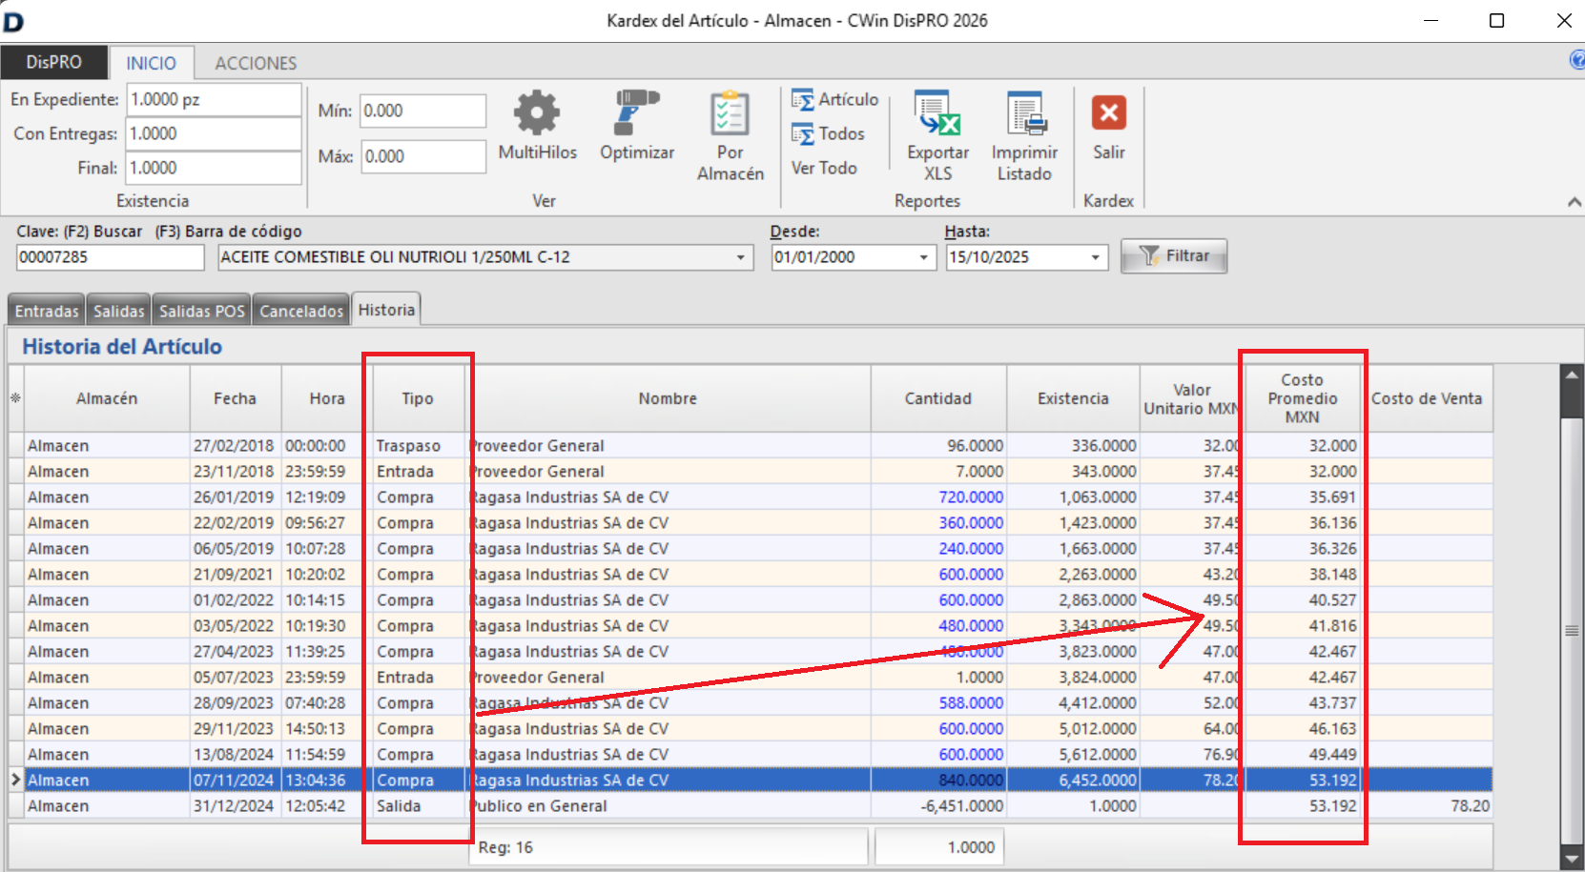Viewport: 1585px width, 872px height.
Task: Open the Hasta date picker dropdown
Action: pos(1096,257)
